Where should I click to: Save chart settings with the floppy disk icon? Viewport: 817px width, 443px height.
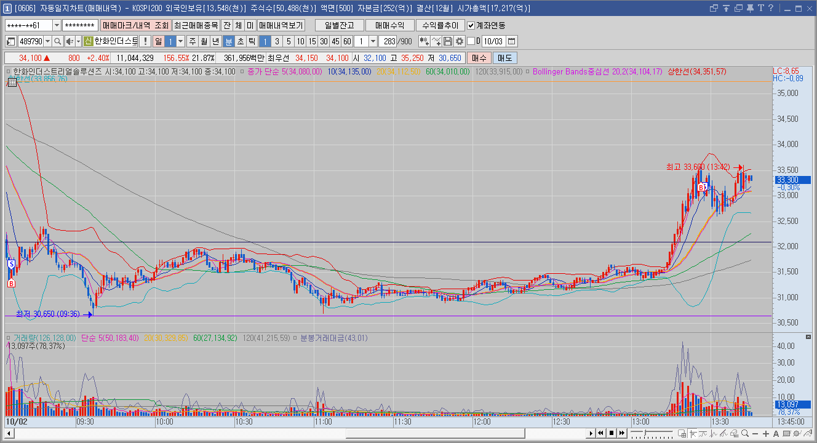click(448, 41)
